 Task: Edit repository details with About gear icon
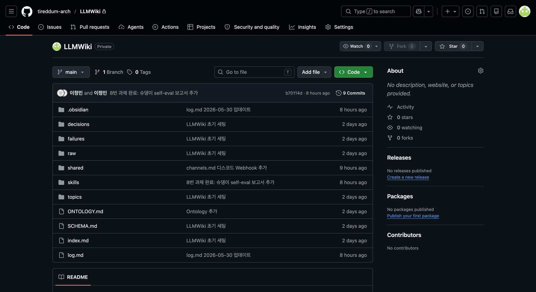point(481,71)
